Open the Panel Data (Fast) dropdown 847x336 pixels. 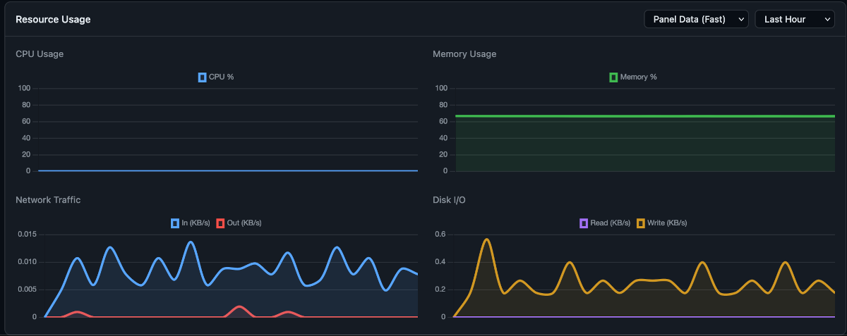(696, 19)
